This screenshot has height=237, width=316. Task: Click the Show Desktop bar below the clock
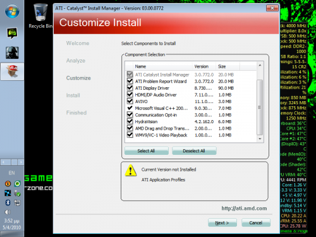click(12, 234)
